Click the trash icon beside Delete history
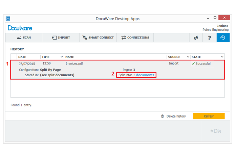The height and width of the screenshot is (156, 237). (163, 116)
